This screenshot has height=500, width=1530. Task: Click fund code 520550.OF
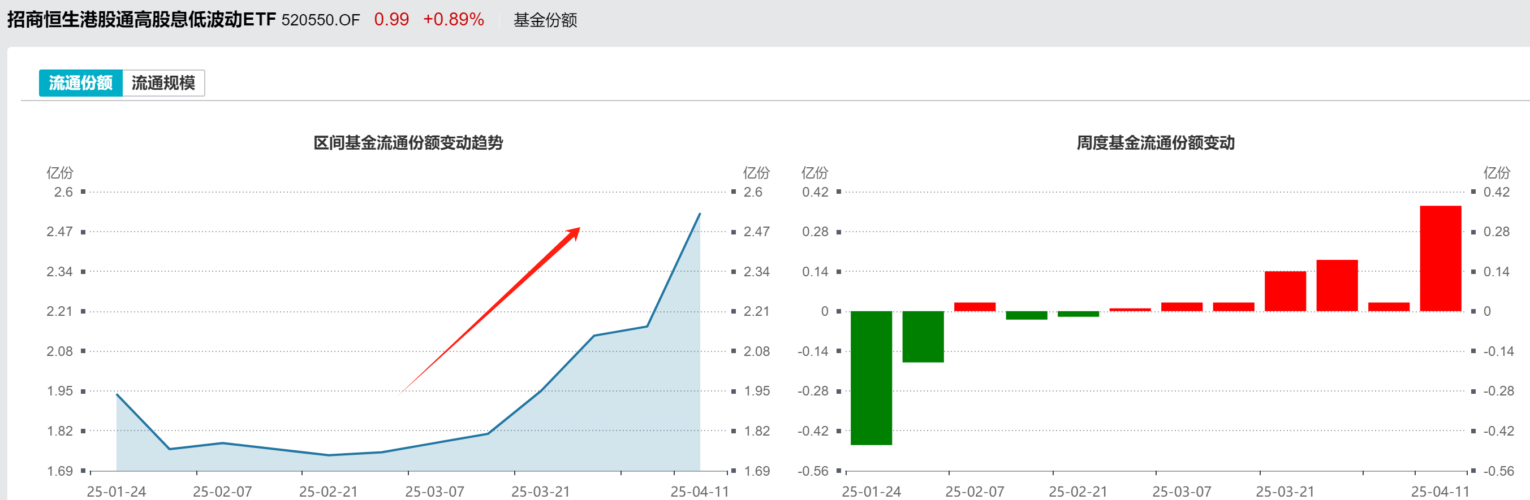click(321, 20)
